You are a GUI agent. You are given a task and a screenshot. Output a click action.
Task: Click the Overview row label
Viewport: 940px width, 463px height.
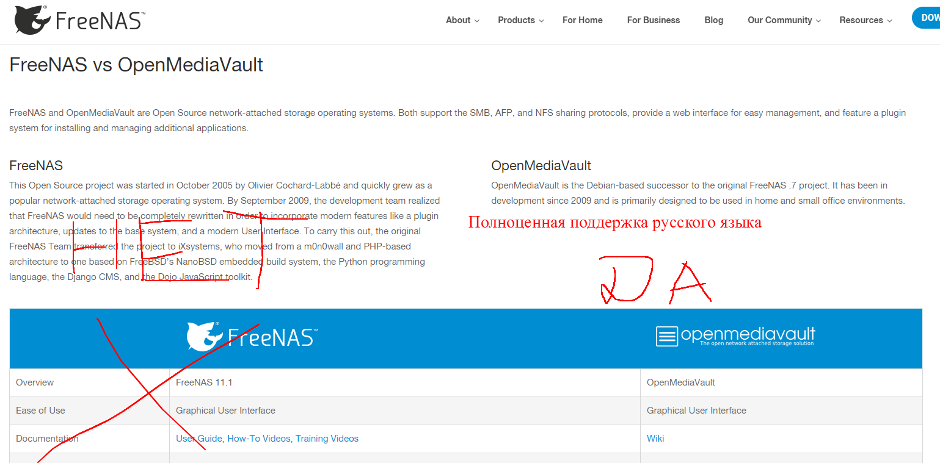click(35, 382)
